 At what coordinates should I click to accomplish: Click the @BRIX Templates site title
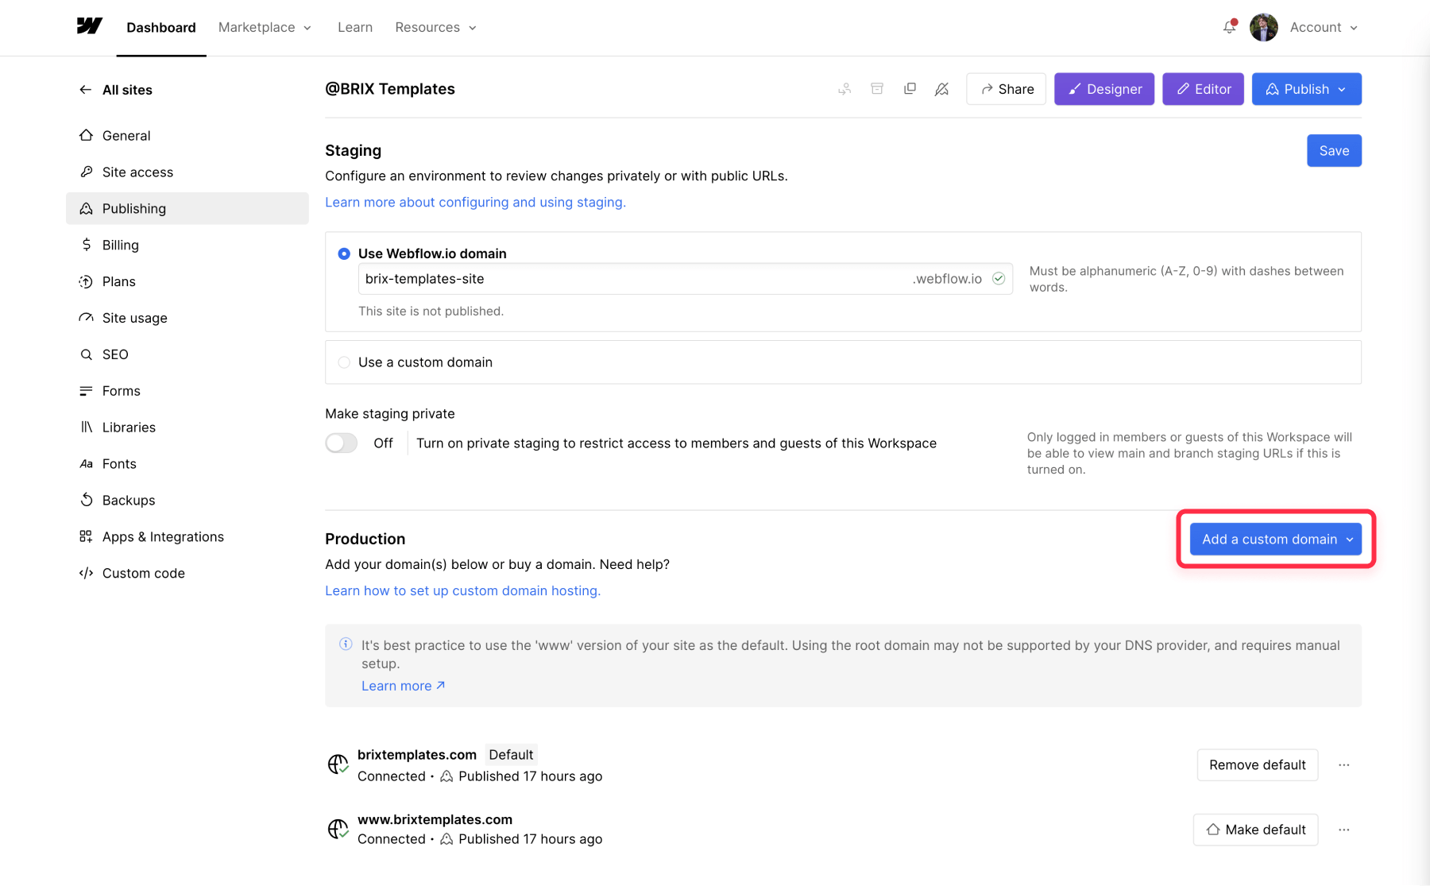[x=390, y=89]
